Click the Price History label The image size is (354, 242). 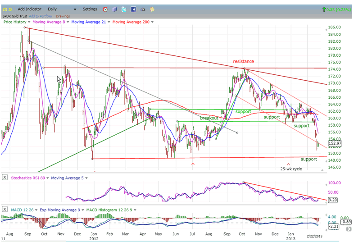[x=15, y=22]
